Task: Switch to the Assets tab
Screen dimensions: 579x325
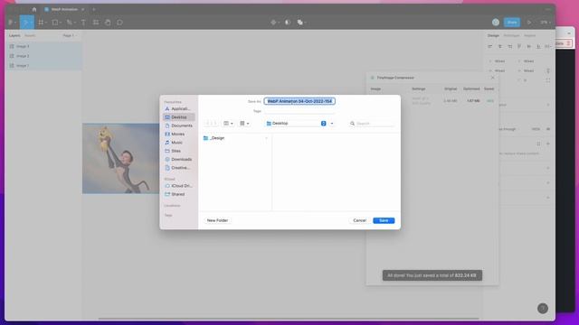Action: [30, 36]
